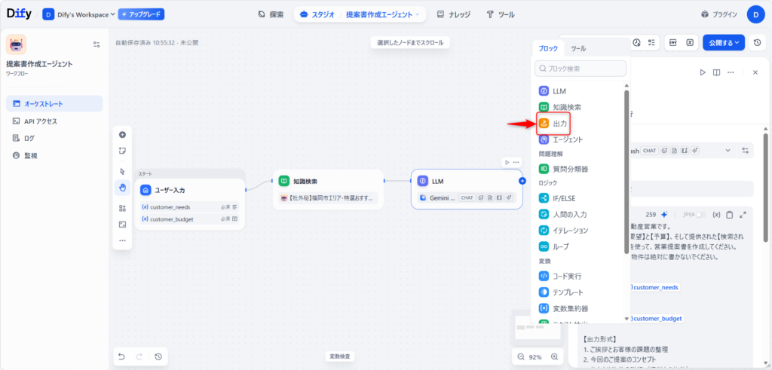Screen dimensions: 772x370
Task: Click the アップグレード button
Action: pyautogui.click(x=141, y=14)
